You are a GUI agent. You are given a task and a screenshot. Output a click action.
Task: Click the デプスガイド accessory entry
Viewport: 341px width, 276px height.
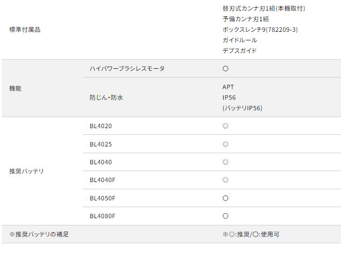[x=240, y=51]
